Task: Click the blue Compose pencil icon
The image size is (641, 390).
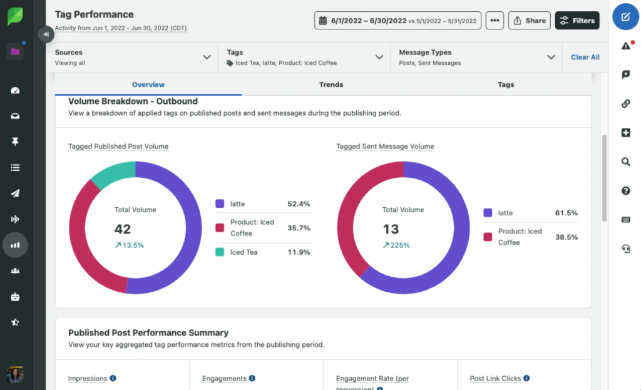Action: [625, 17]
